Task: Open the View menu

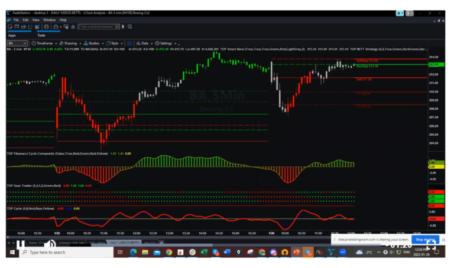Action: (36, 19)
